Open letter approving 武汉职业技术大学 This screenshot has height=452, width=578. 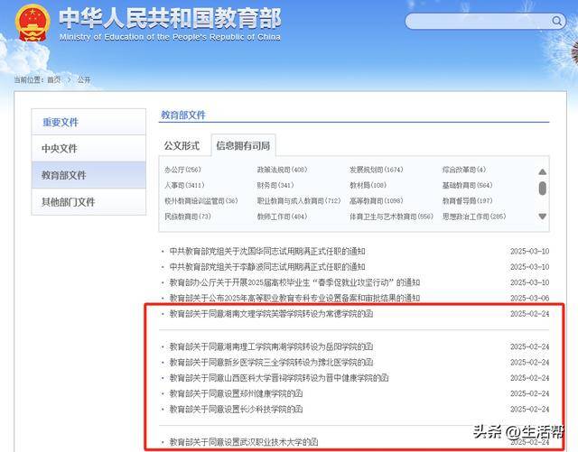[x=244, y=442]
